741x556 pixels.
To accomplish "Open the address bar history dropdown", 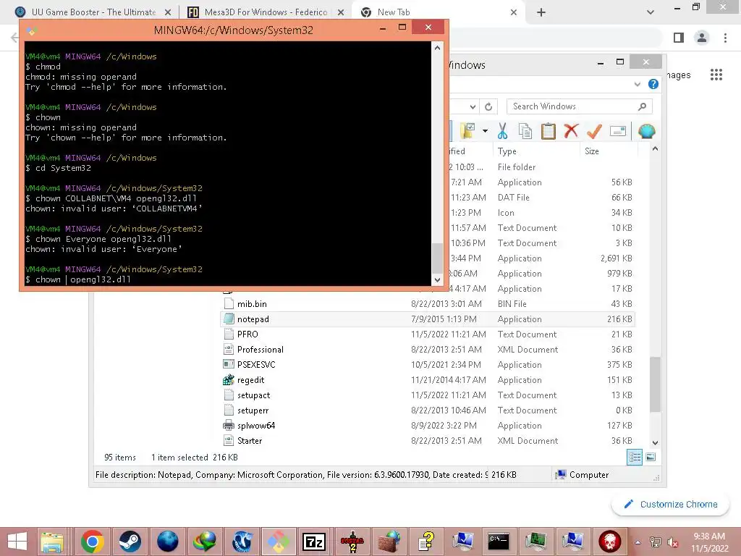I will pyautogui.click(x=473, y=107).
